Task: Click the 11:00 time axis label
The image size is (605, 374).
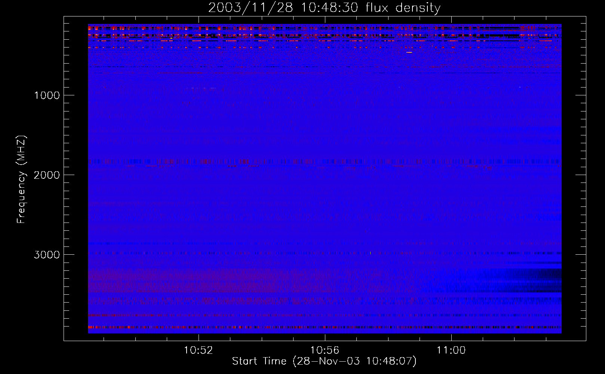Action: (451, 350)
